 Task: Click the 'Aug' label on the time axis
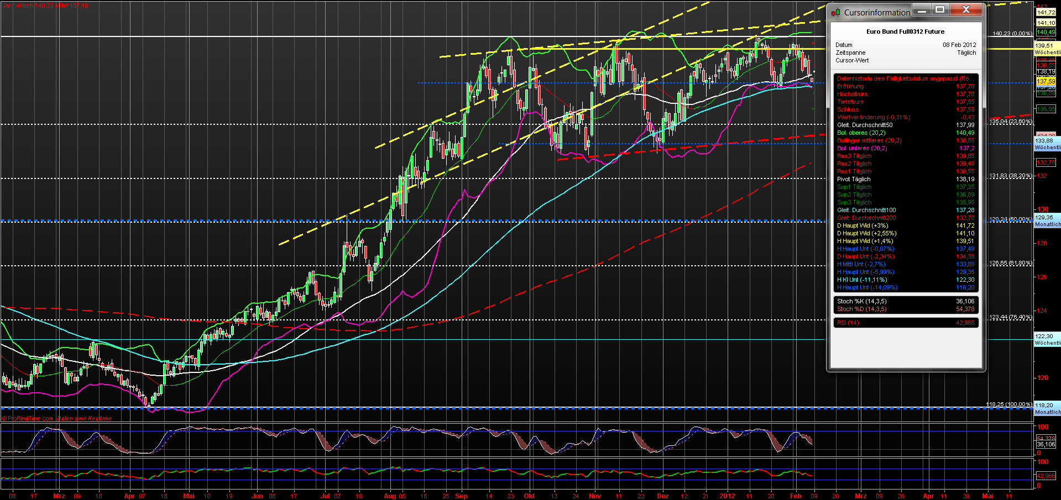389,496
